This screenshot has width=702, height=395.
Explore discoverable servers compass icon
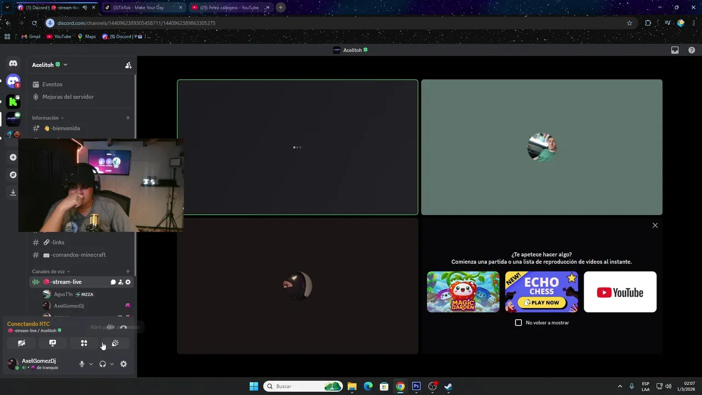(x=13, y=175)
